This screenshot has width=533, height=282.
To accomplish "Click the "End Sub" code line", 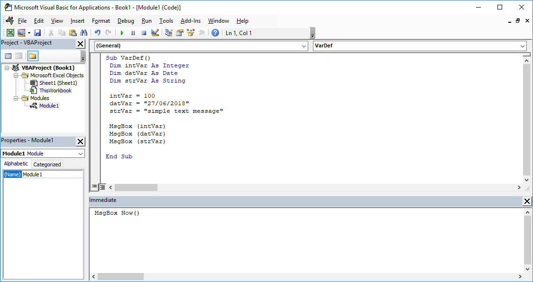I will pos(119,156).
